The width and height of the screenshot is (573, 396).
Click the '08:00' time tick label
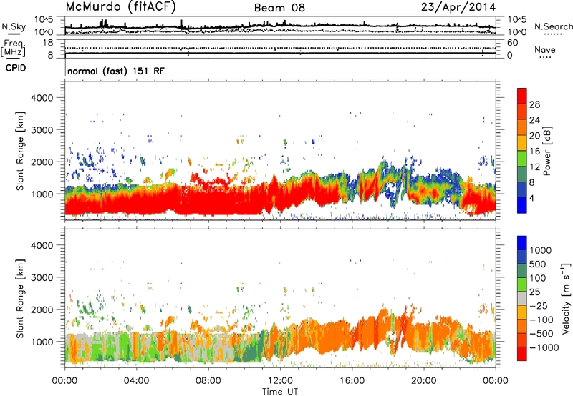tap(208, 381)
